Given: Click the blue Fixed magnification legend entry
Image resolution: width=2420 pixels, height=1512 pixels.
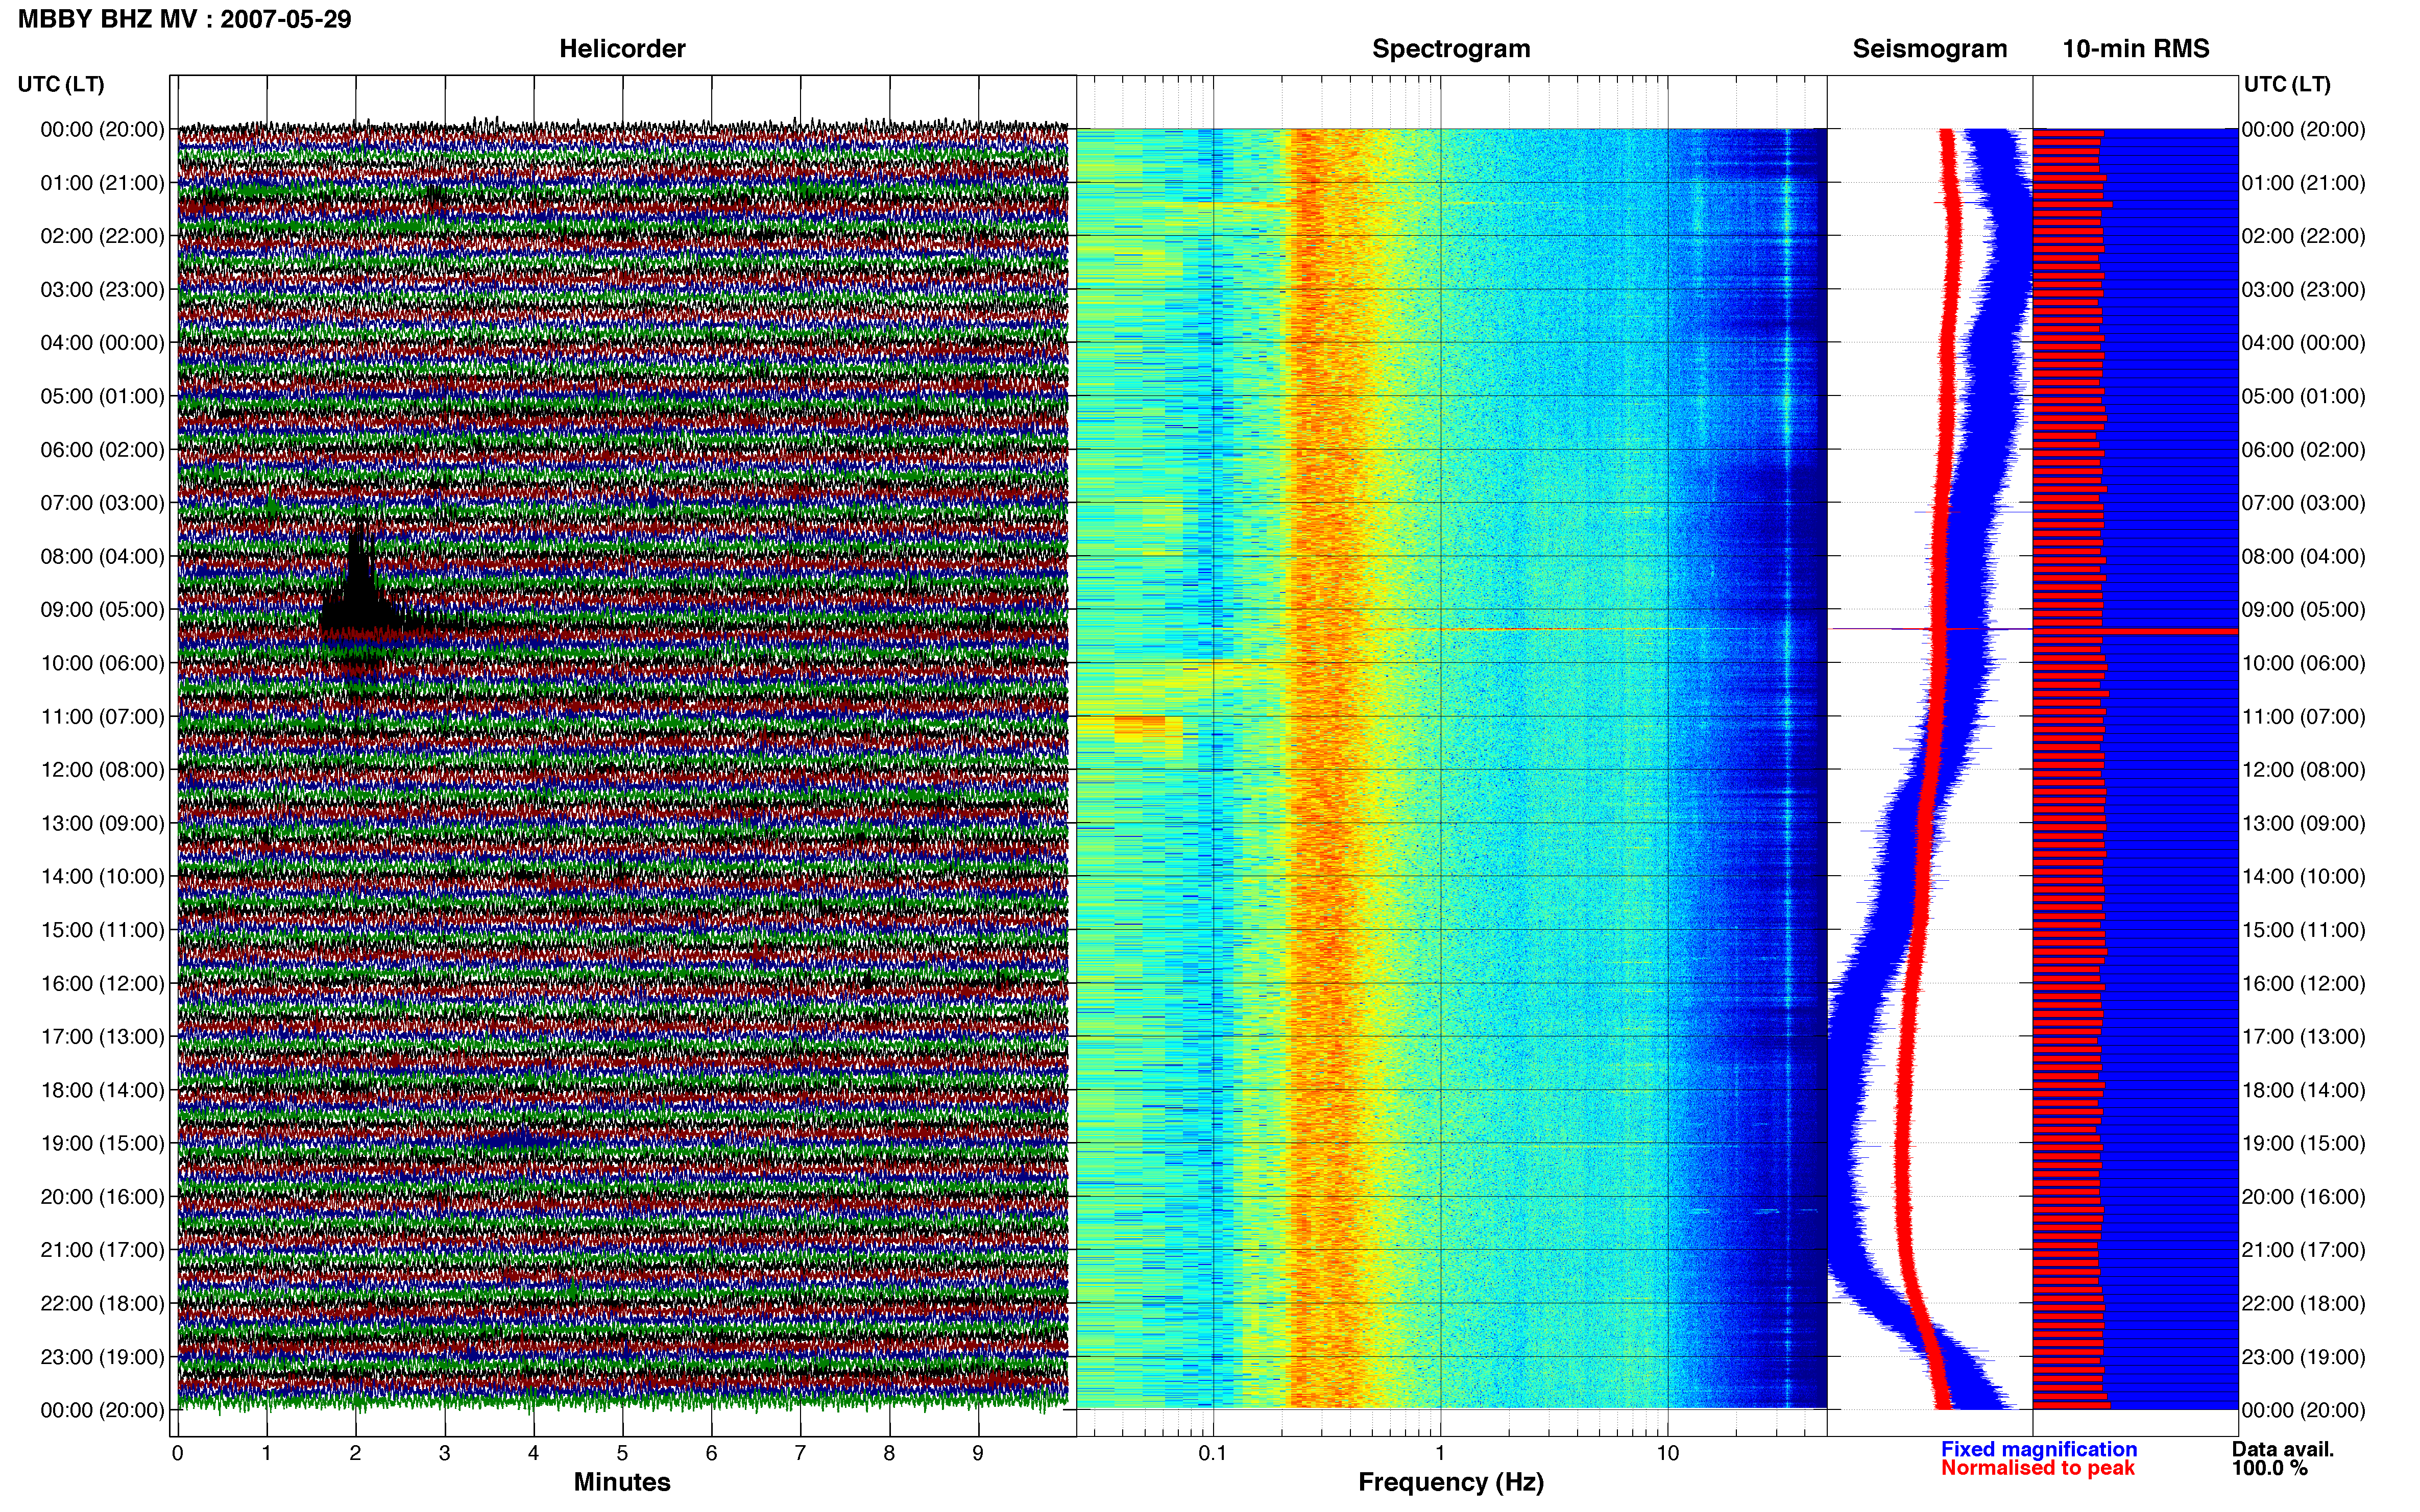Looking at the screenshot, I should click(x=2039, y=1449).
